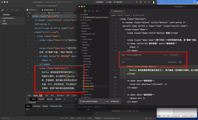Click the Accept button
The image size is (198, 120).
coord(174,55)
